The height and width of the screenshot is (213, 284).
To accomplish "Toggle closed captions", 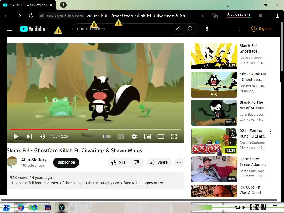I will pos(121,136).
